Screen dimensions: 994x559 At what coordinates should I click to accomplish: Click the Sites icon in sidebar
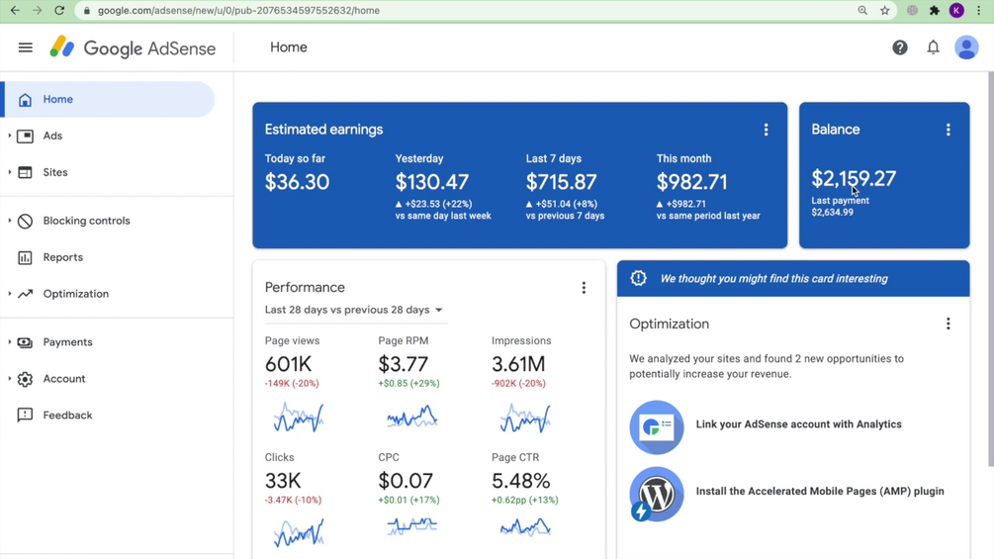25,172
